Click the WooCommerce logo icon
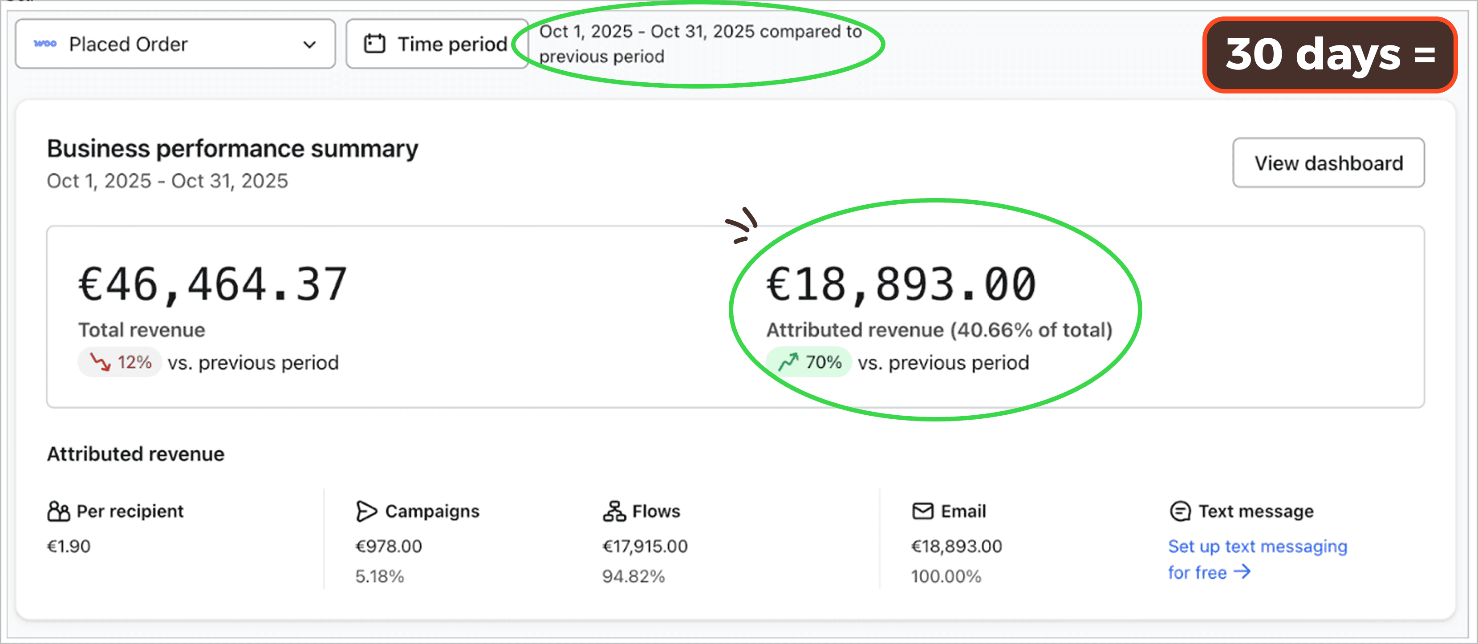Viewport: 1478px width, 644px height. click(x=45, y=44)
